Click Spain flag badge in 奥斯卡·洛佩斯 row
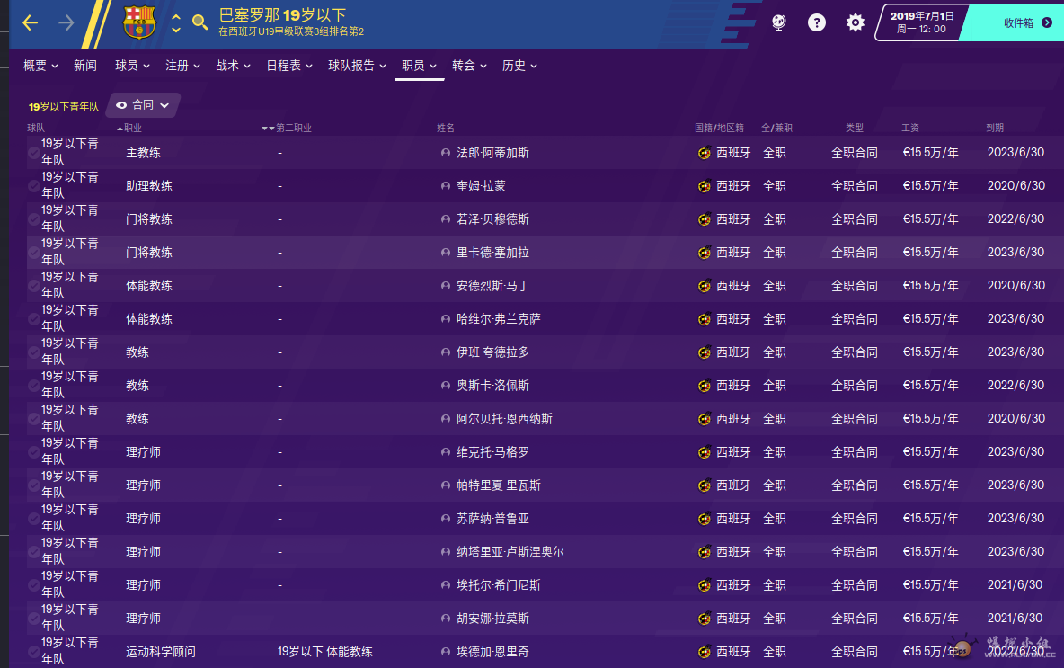The width and height of the screenshot is (1064, 668). tap(705, 386)
